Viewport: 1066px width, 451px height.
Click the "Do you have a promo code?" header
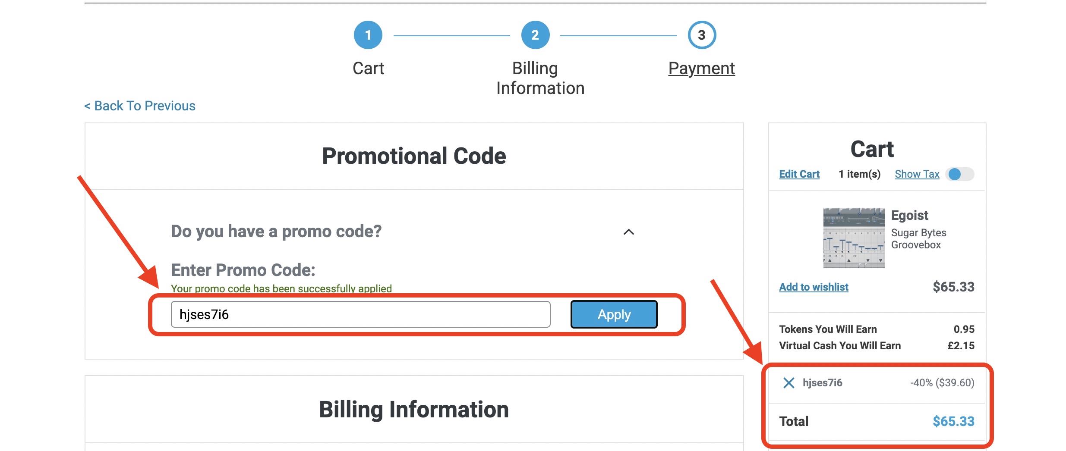pyautogui.click(x=276, y=232)
